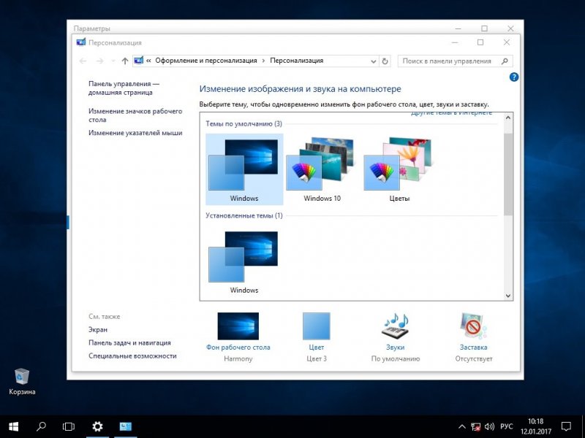Image resolution: width=585 pixels, height=438 pixels.
Task: Click the Фон рабочего стола text link
Action: [x=238, y=347]
